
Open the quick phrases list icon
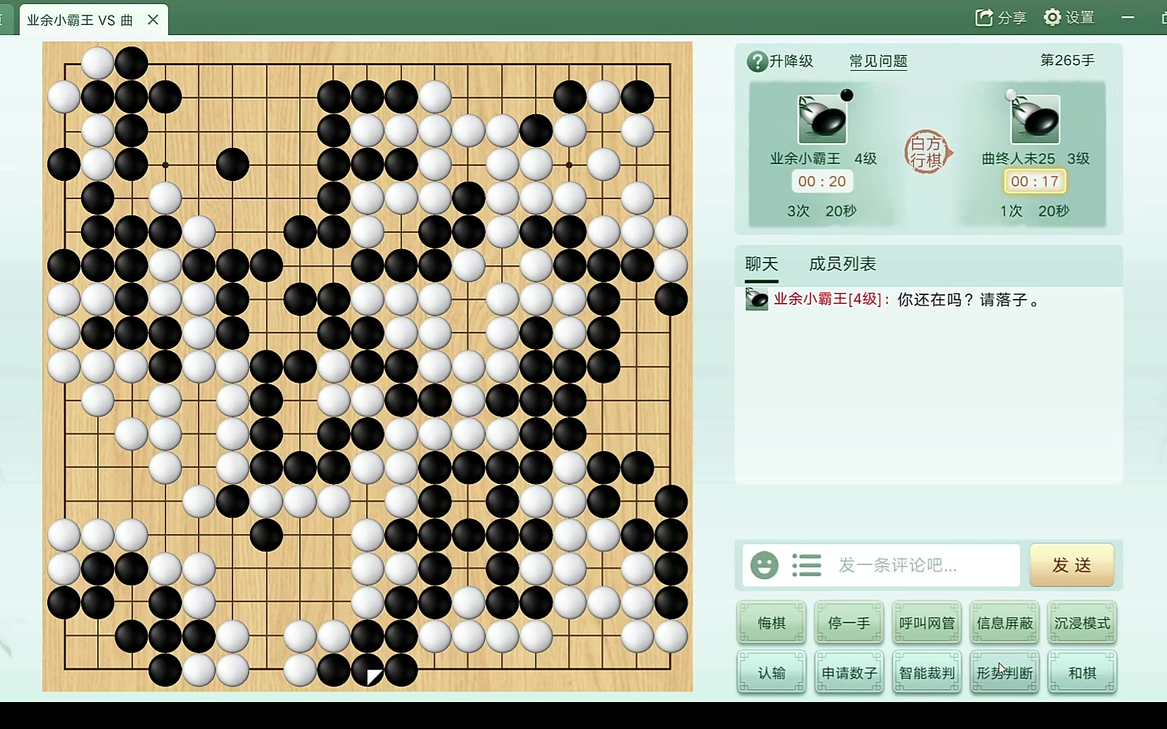806,565
